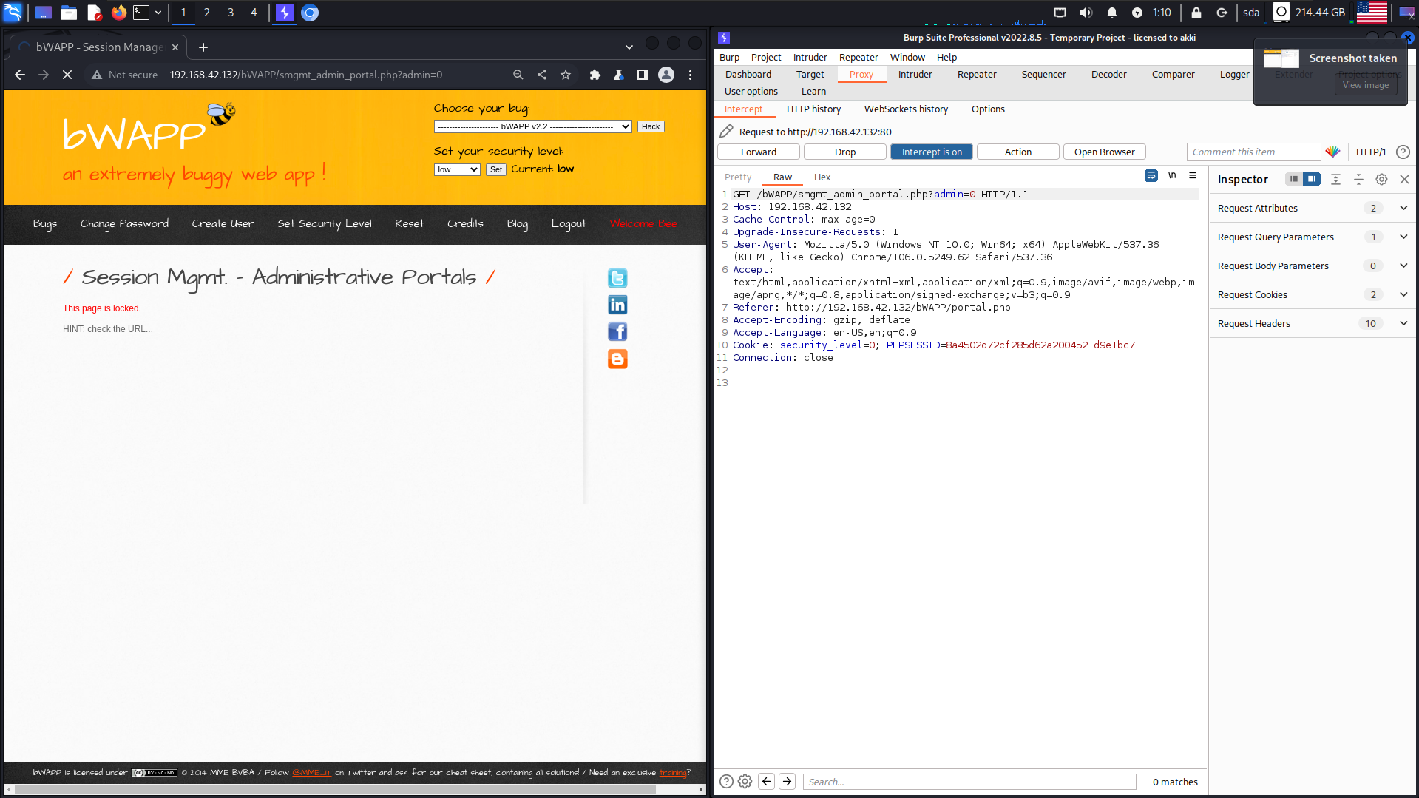Click the Forward button
Viewport: 1419px width, 798px height.
click(759, 152)
